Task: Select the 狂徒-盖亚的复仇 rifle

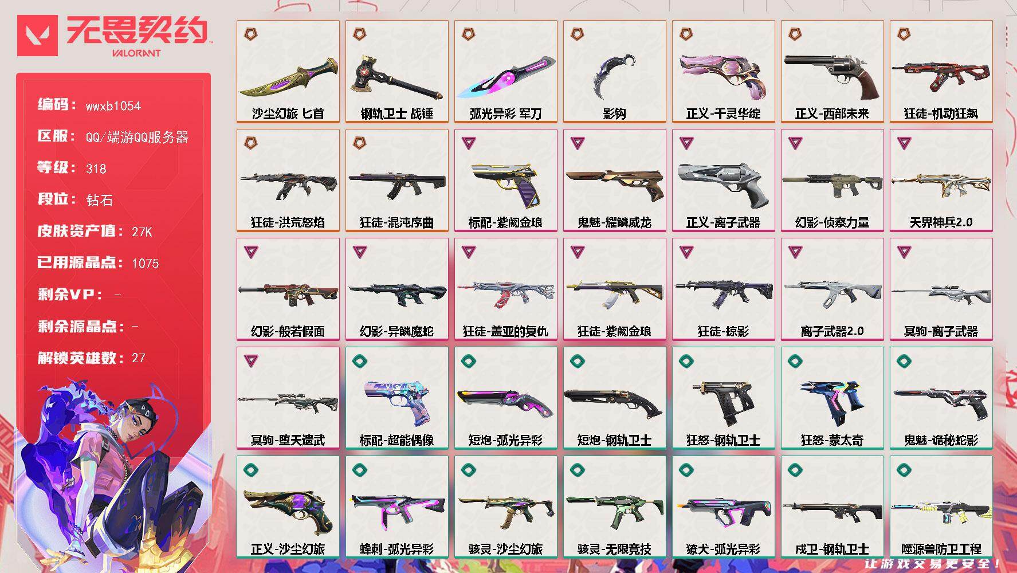Action: (x=506, y=289)
